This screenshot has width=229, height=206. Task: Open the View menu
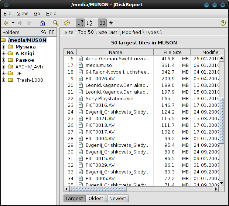22,14
